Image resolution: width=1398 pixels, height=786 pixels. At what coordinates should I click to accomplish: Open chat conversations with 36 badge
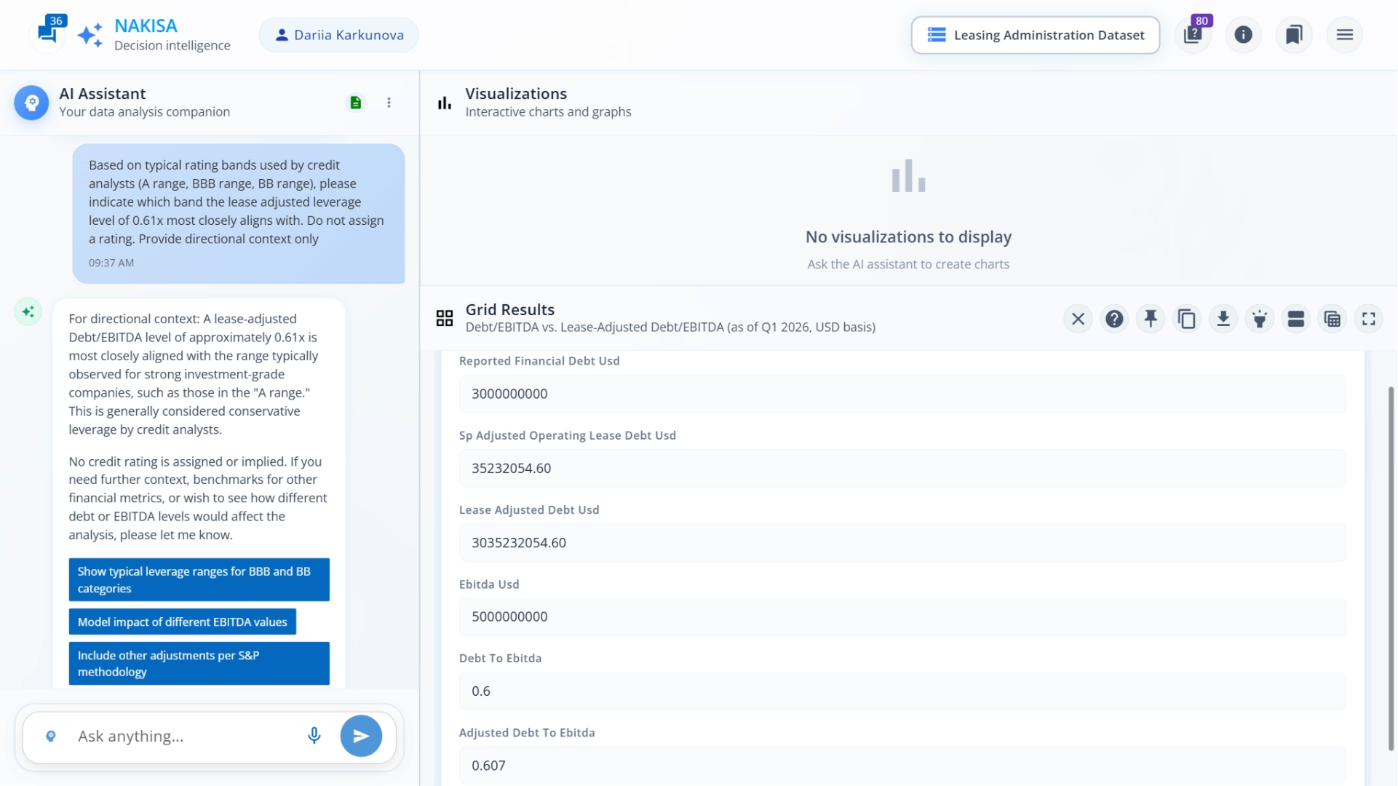48,33
